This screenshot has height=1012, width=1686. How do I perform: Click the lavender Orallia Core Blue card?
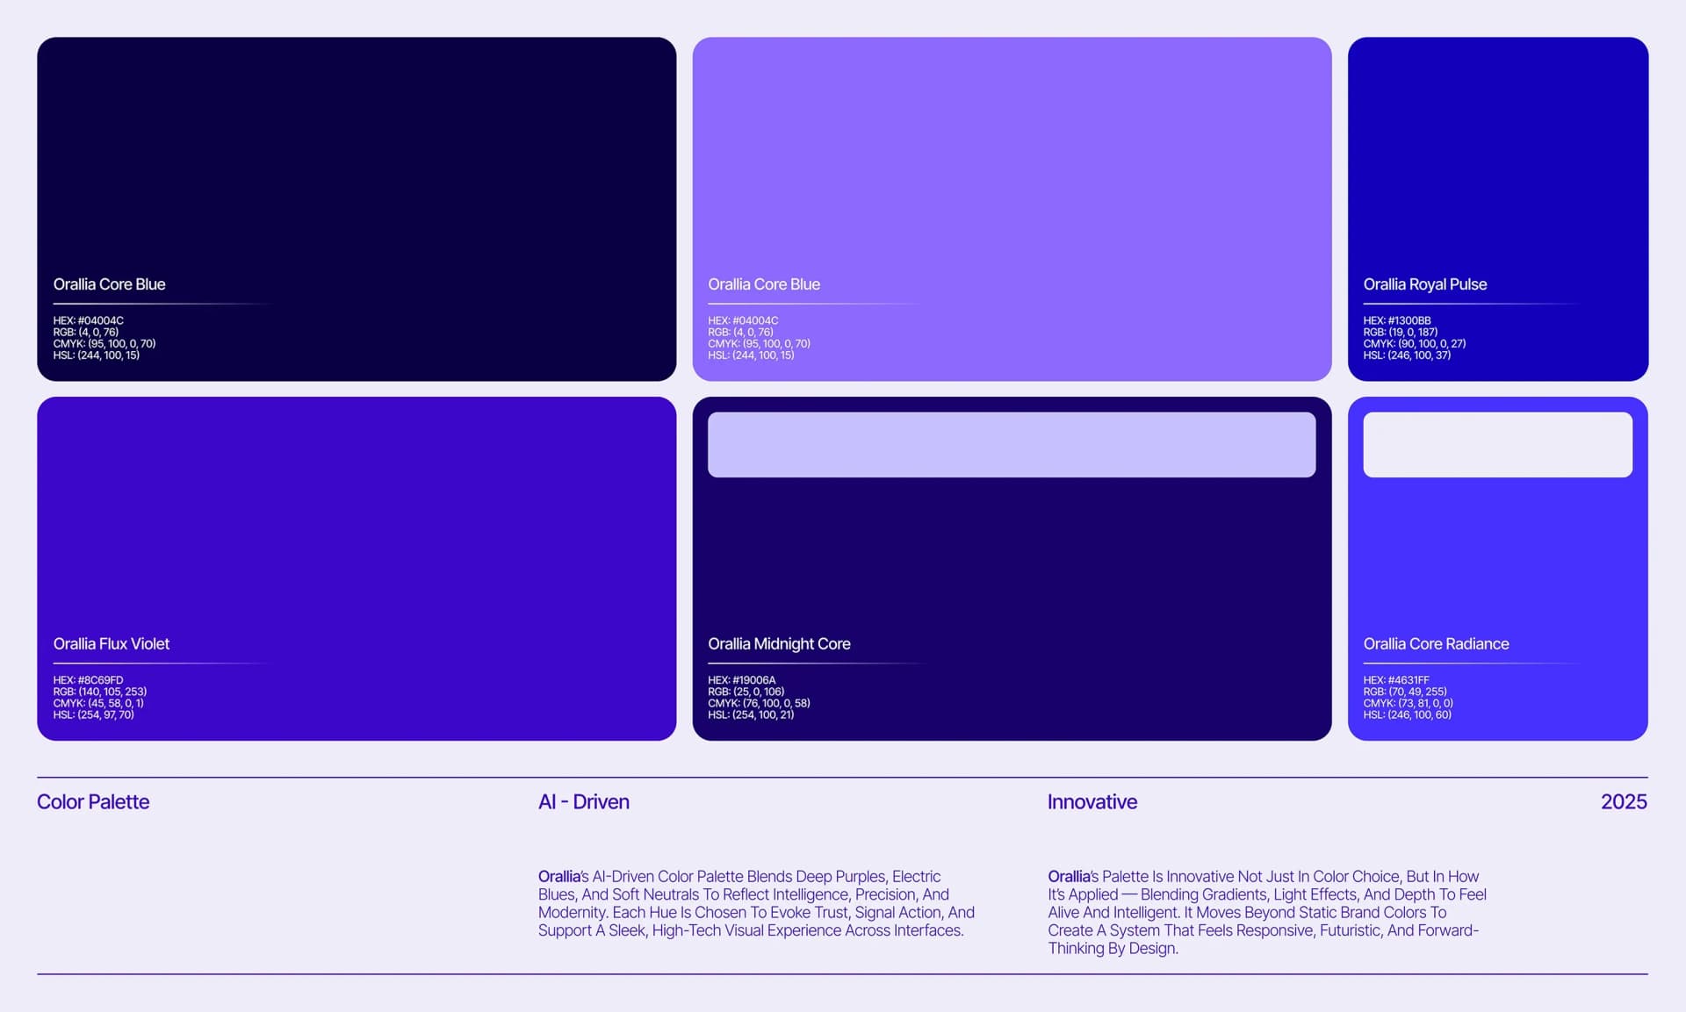1010,158
